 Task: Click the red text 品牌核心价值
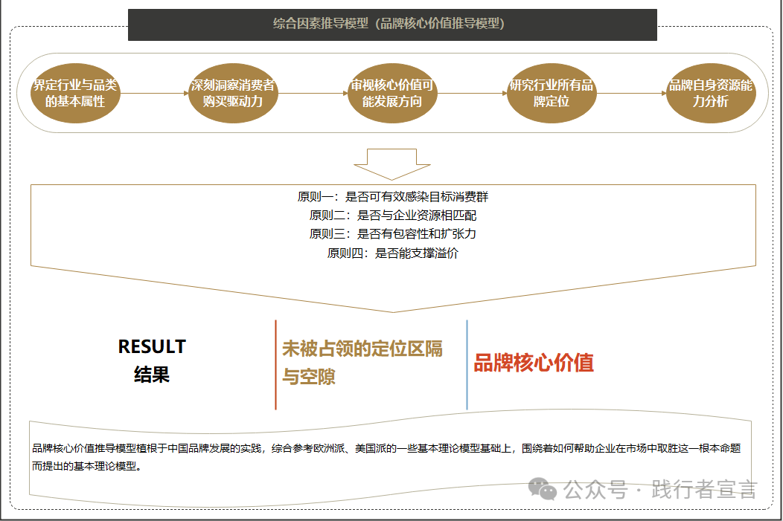534,363
